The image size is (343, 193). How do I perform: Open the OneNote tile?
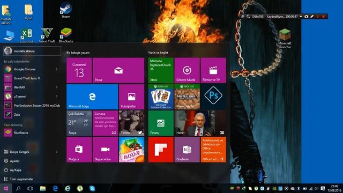[187, 150]
